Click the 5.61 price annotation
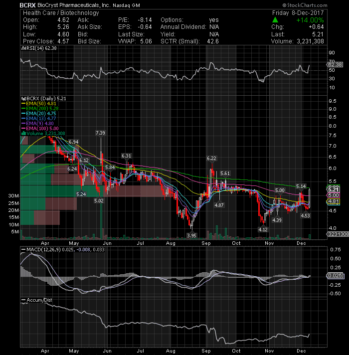 [x=225, y=174]
